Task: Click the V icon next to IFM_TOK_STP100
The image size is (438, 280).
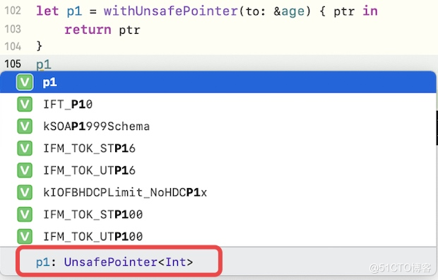Action: (25, 214)
